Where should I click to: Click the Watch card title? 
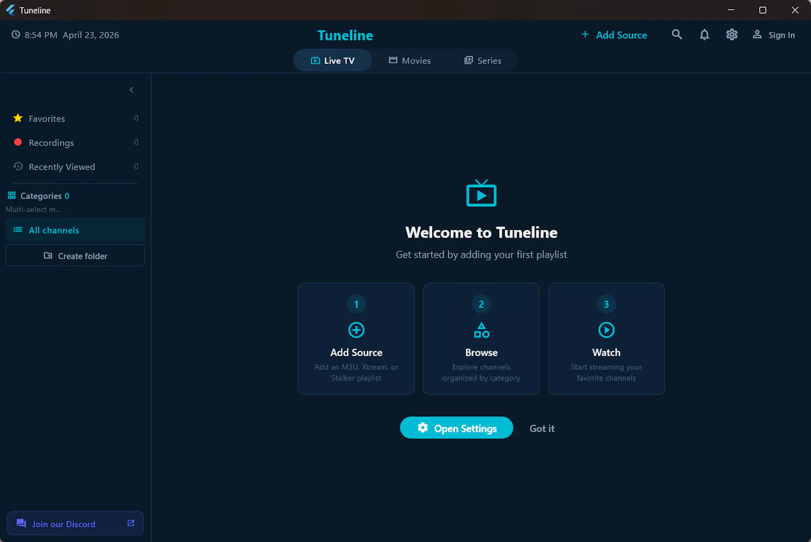606,352
